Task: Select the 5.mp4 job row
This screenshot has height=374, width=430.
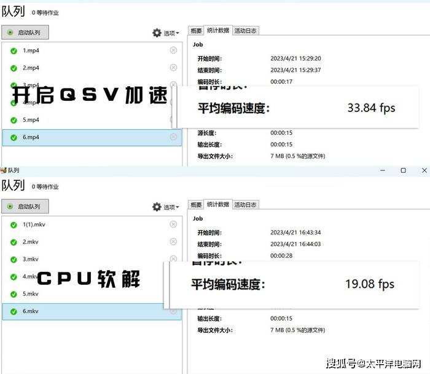Action: (92, 120)
